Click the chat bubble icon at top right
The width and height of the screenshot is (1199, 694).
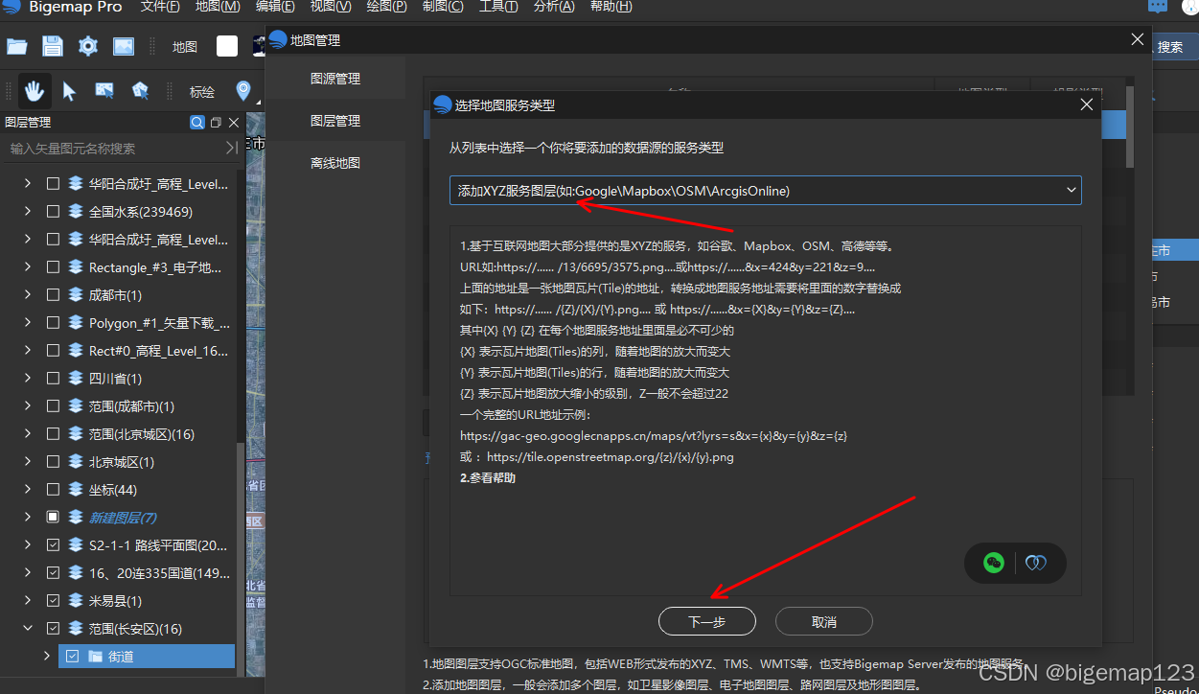tap(1159, 7)
